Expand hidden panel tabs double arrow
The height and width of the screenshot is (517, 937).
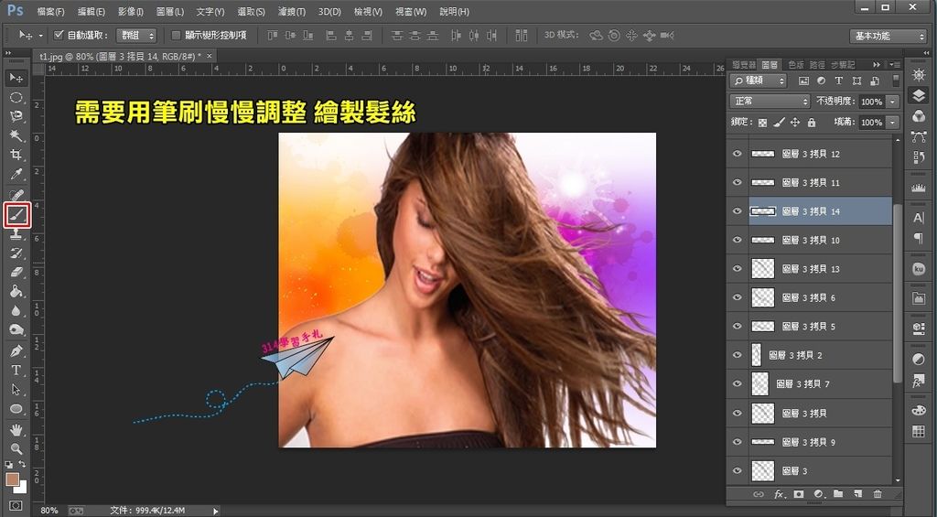click(x=877, y=65)
